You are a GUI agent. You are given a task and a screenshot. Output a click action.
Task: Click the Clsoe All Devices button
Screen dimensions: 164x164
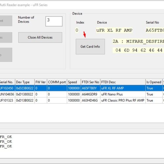tap(40, 37)
